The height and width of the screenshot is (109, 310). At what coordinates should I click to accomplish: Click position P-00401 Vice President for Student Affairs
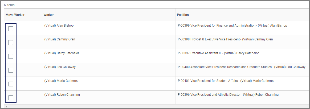click(x=226, y=81)
